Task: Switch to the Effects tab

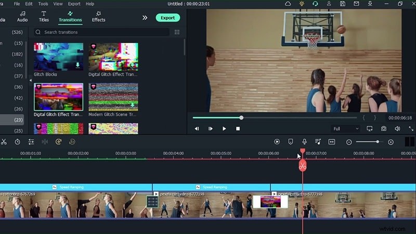Action: click(98, 17)
